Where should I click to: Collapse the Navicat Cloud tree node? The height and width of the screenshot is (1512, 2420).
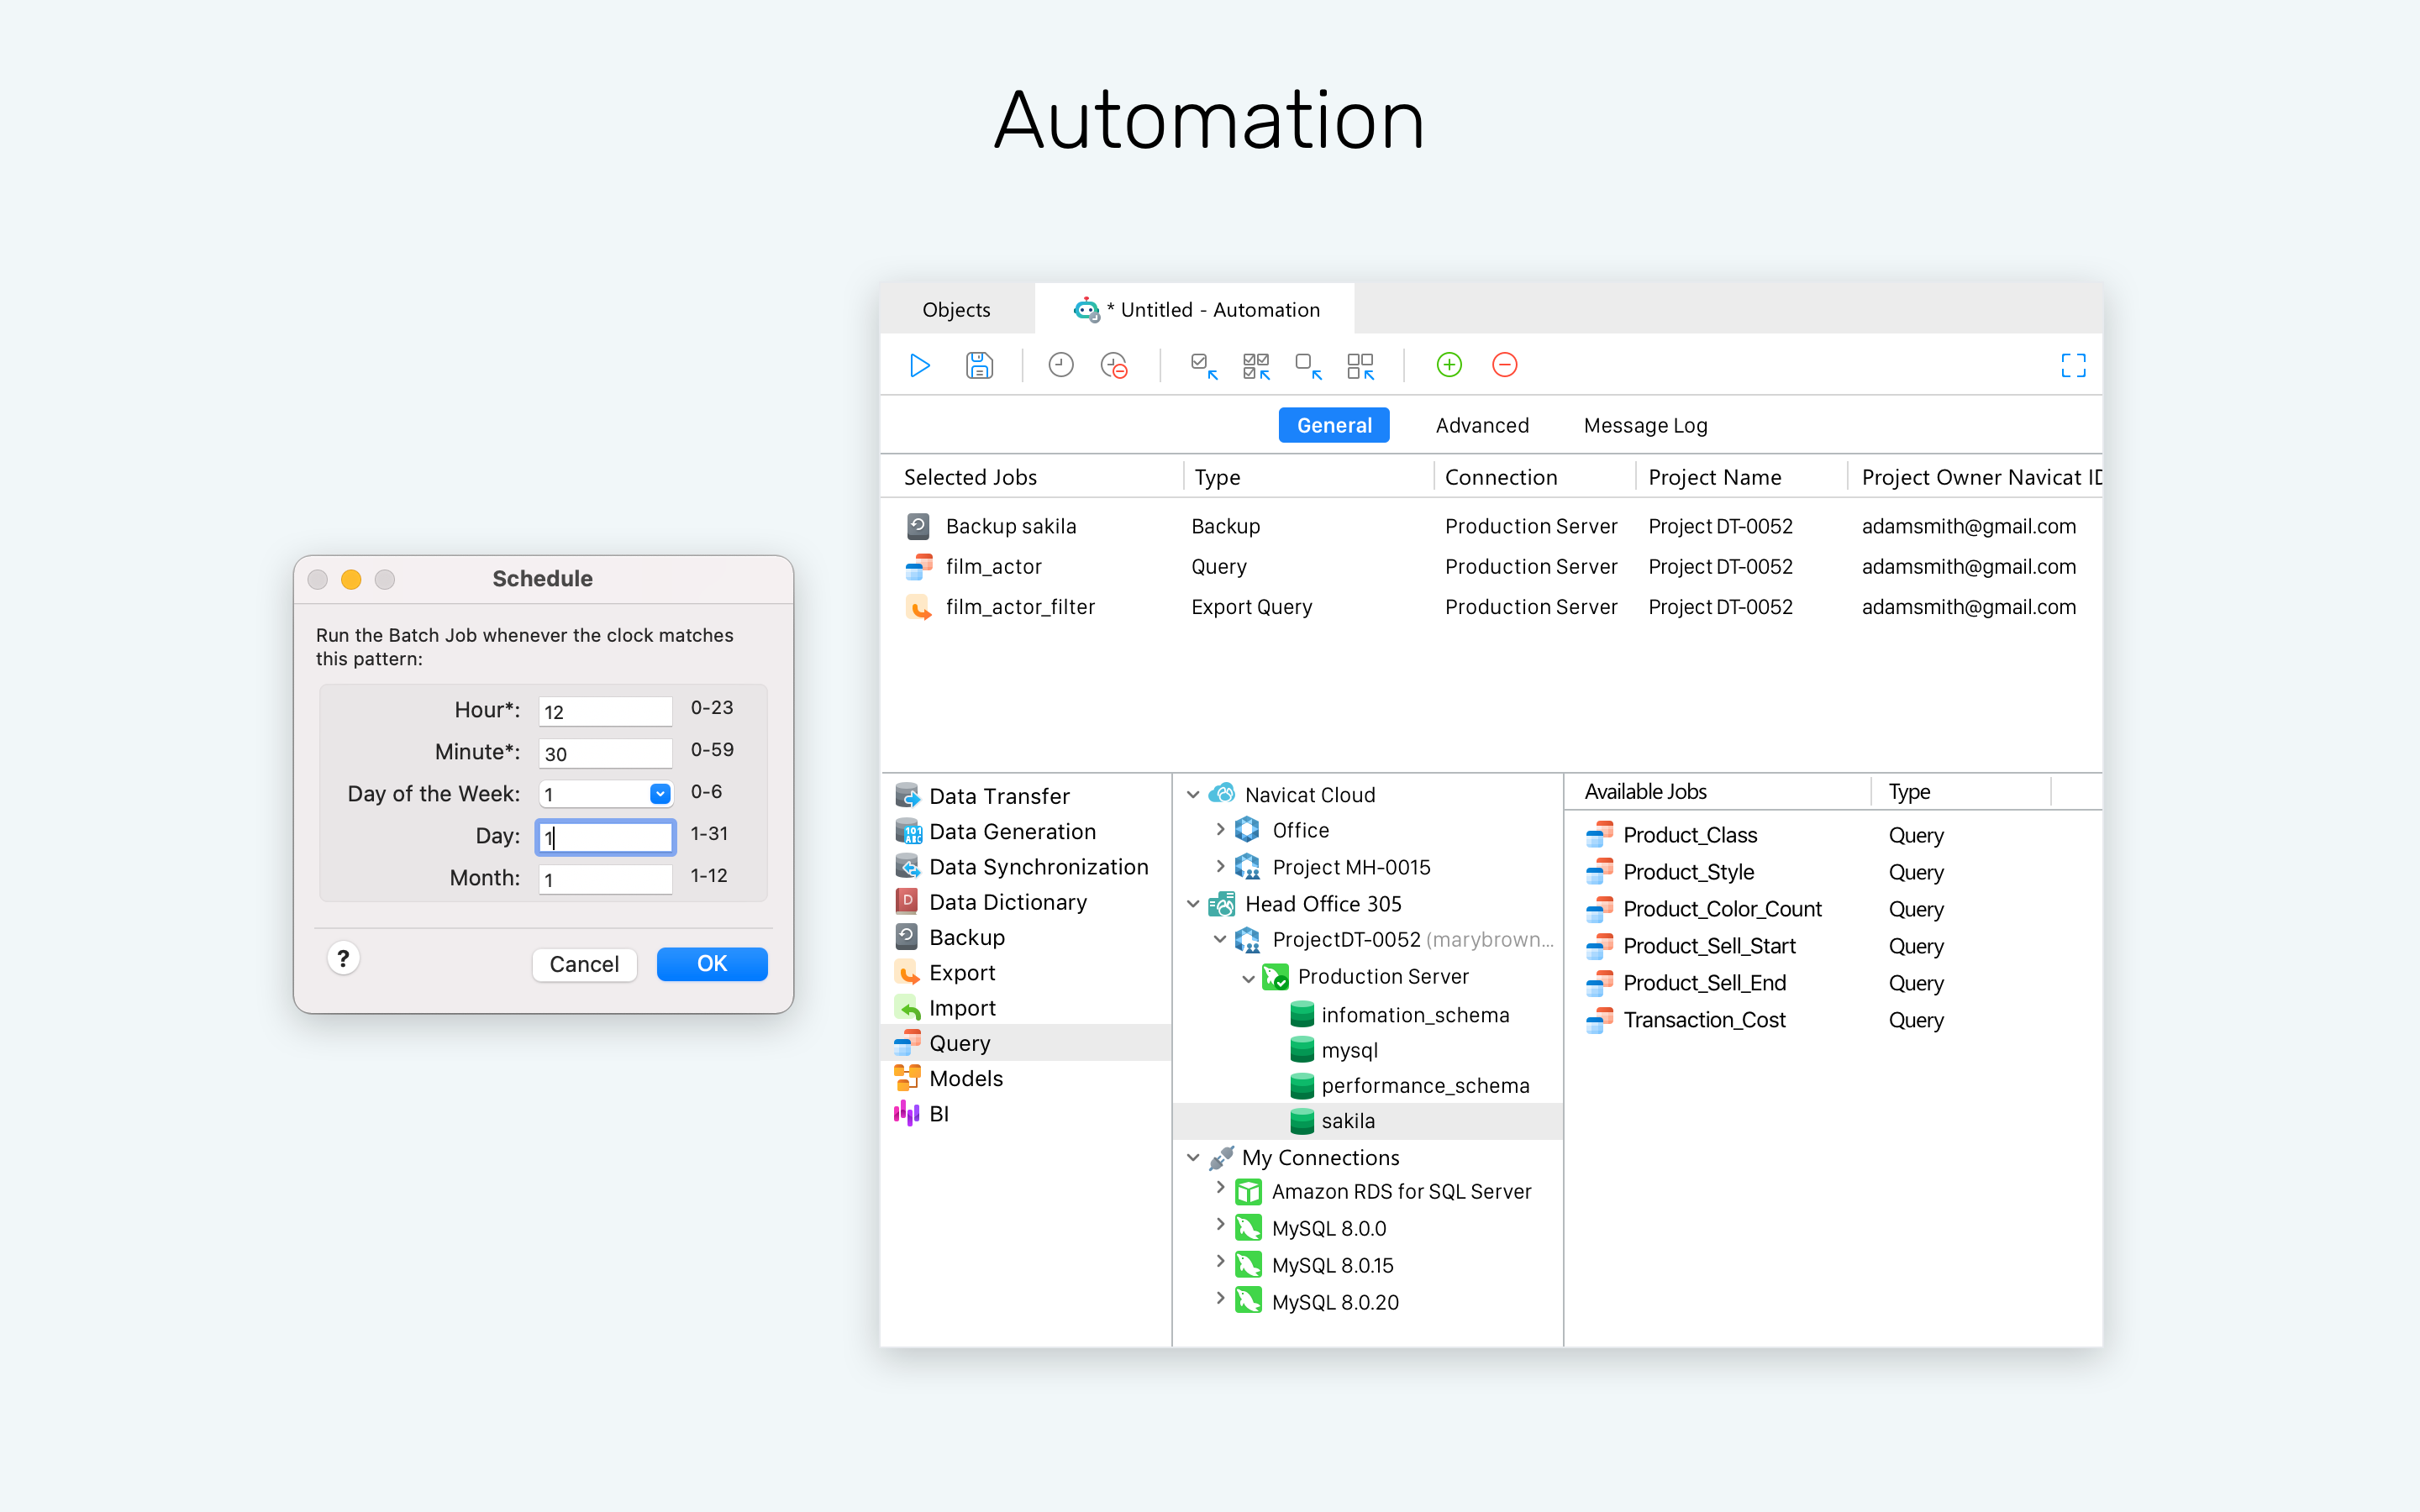coord(1193,795)
